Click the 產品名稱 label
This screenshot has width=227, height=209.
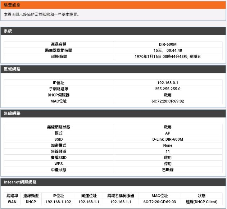(59, 44)
